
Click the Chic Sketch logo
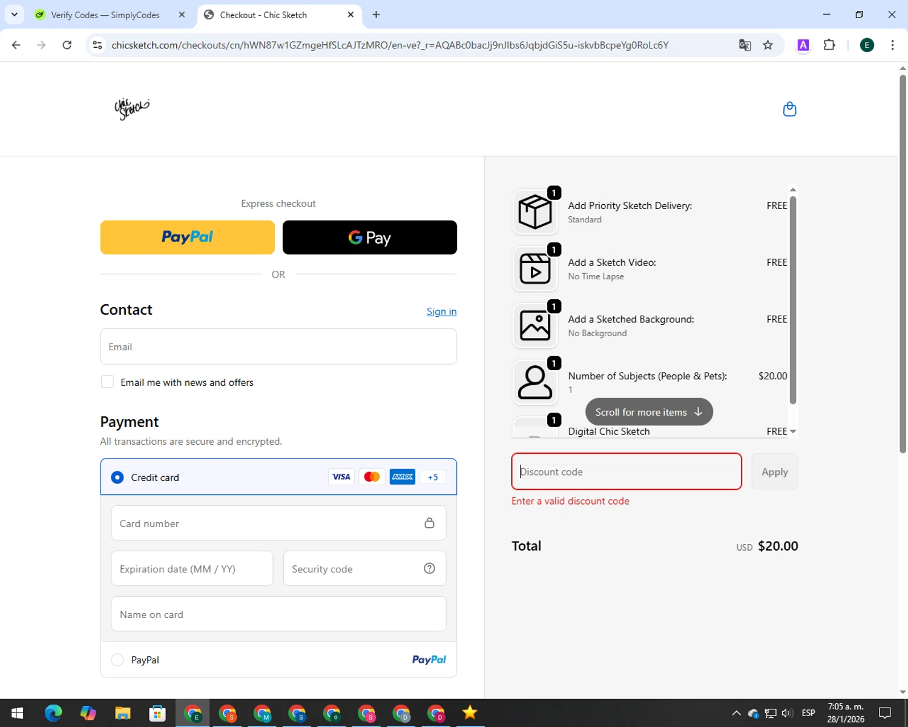pyautogui.click(x=132, y=109)
